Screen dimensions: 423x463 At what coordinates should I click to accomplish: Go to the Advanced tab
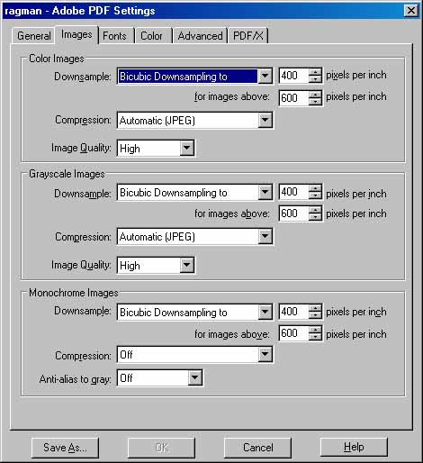point(200,36)
